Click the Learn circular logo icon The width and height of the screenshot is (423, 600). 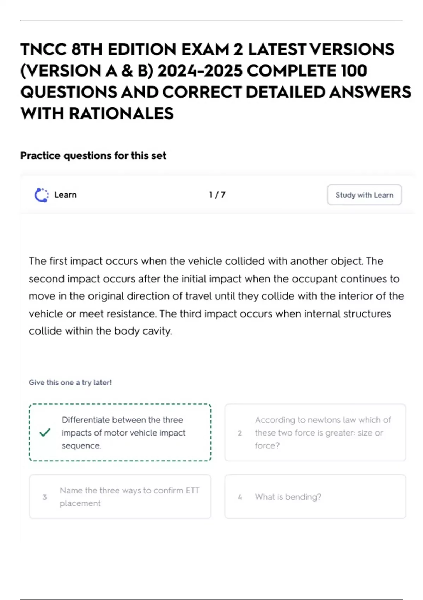(x=41, y=195)
